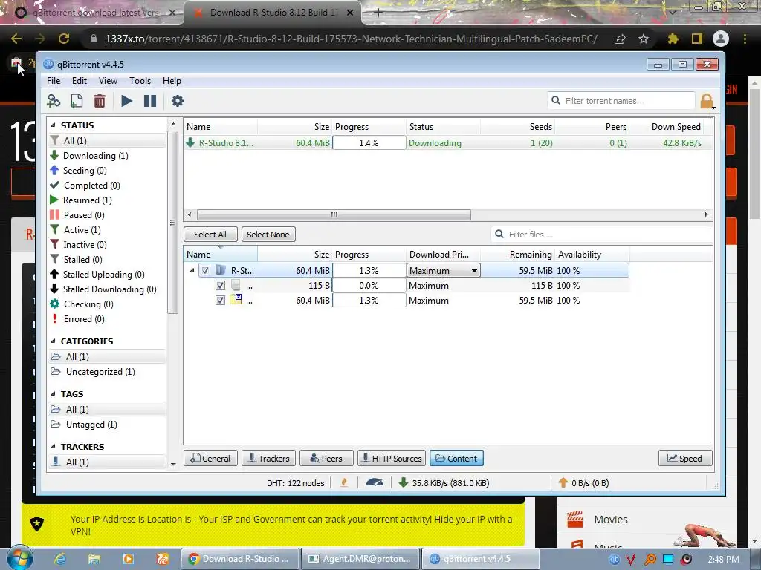Toggle alternative speed limits speedometer icon

click(x=375, y=482)
